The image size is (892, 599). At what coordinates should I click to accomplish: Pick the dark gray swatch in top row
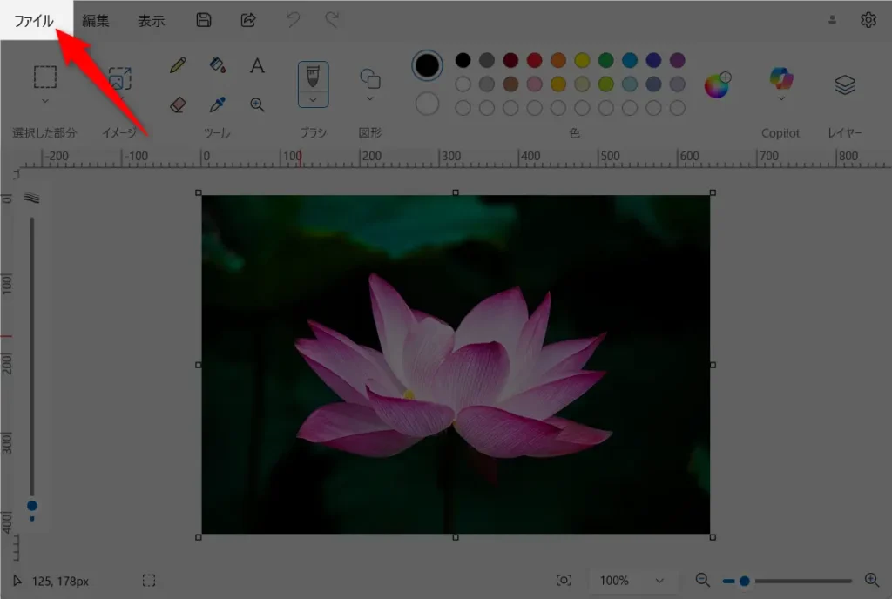click(487, 60)
